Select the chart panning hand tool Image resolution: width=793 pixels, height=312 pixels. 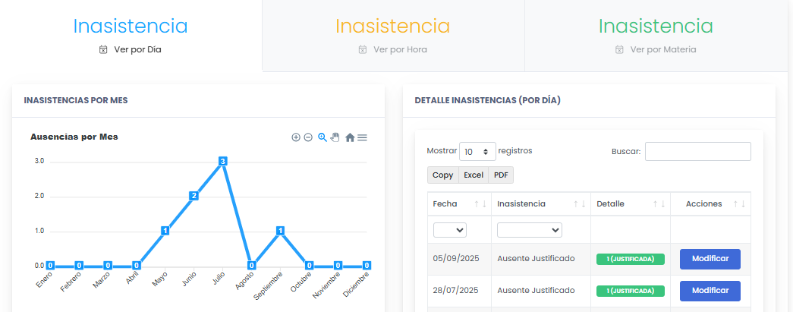point(335,137)
